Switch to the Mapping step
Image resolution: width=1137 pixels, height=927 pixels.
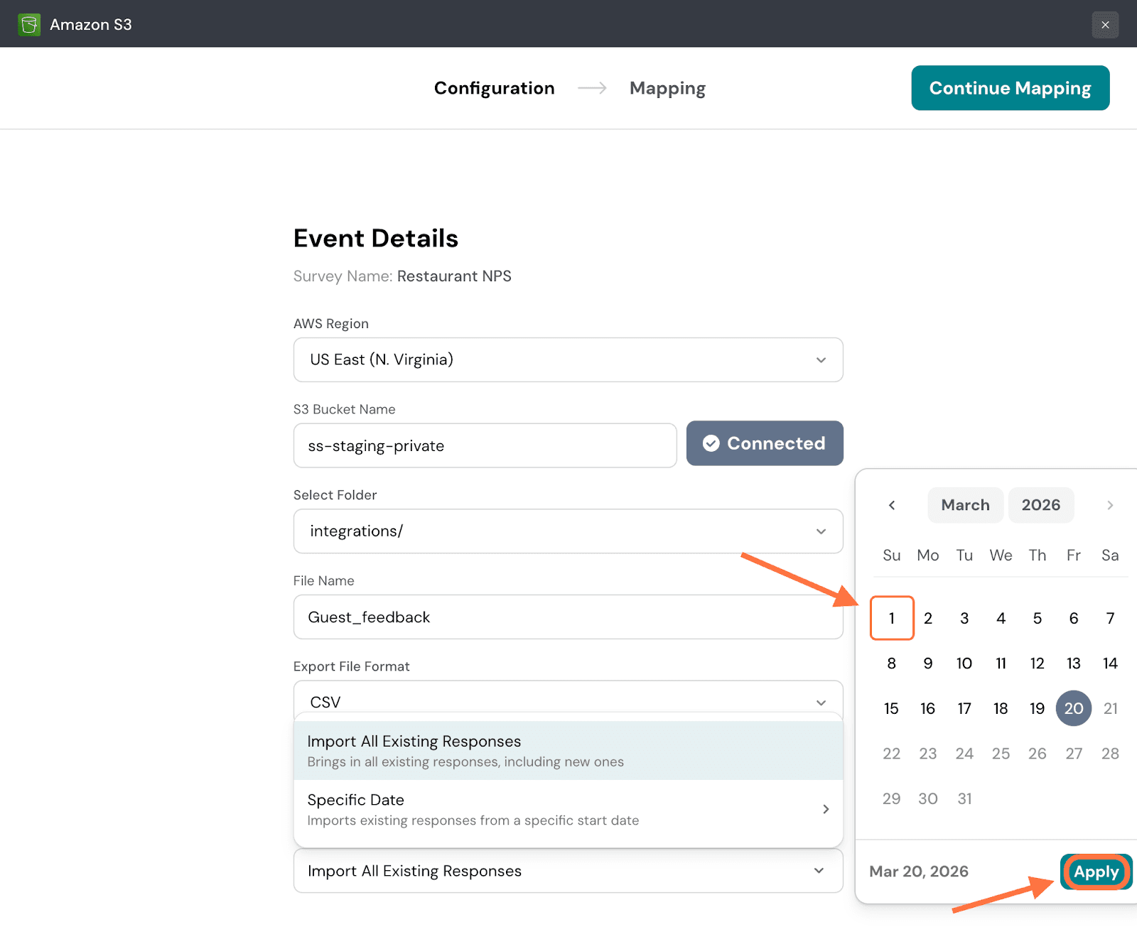pos(667,88)
